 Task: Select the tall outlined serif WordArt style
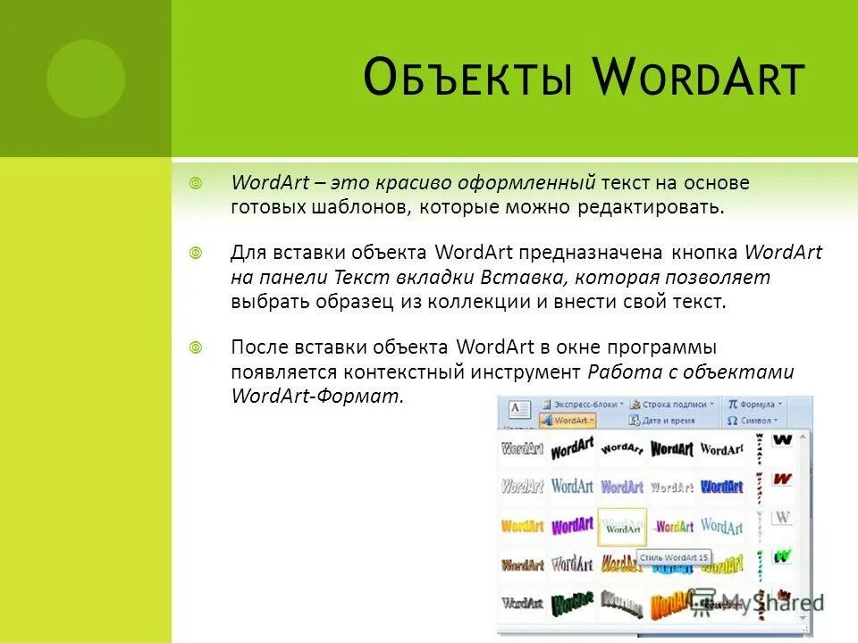(572, 564)
